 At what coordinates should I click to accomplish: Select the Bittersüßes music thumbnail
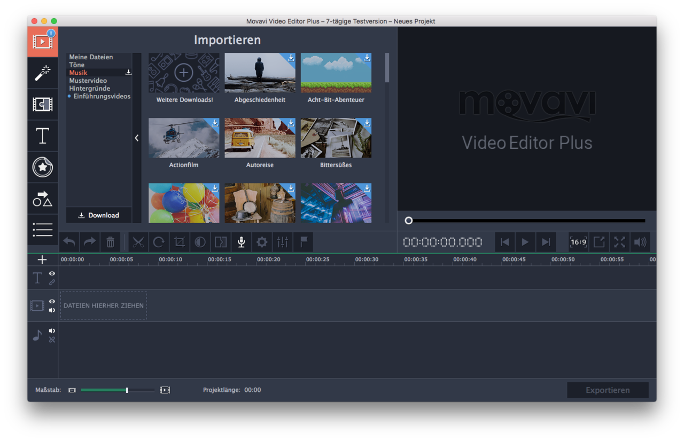tap(336, 138)
